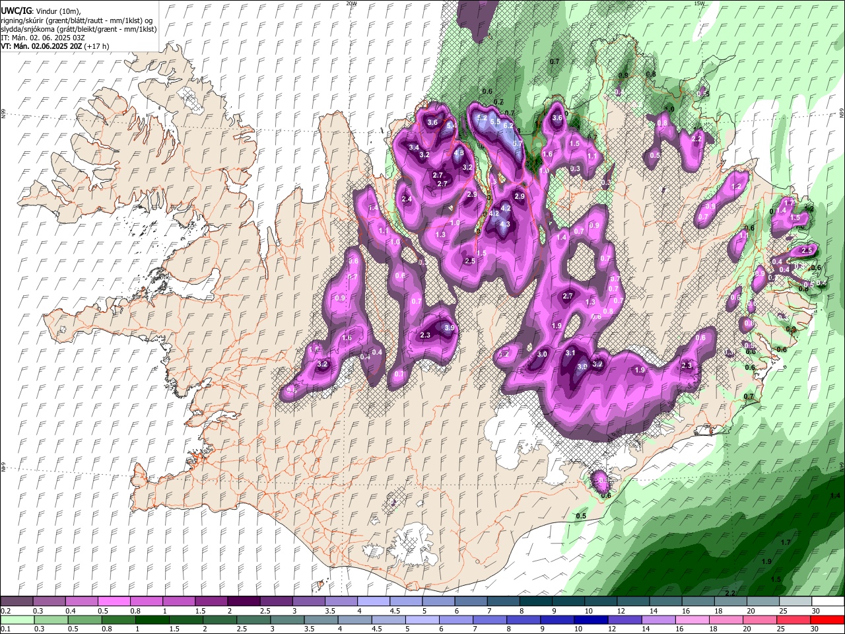Select the bright red 30 mm rain swatch
The image size is (845, 634).
(x=828, y=620)
